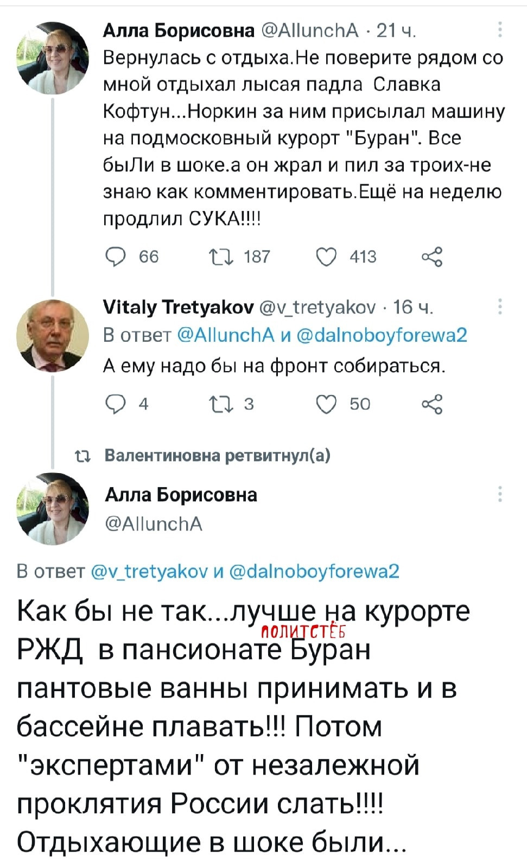Share Vitaly Tretyakov's reply
Image resolution: width=527 pixels, height=868 pixels.
tap(432, 404)
